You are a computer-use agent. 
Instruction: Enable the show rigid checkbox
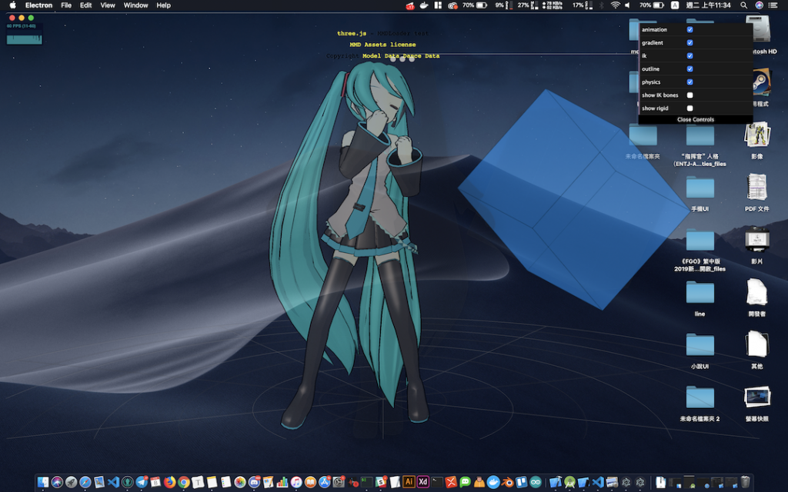pos(690,108)
